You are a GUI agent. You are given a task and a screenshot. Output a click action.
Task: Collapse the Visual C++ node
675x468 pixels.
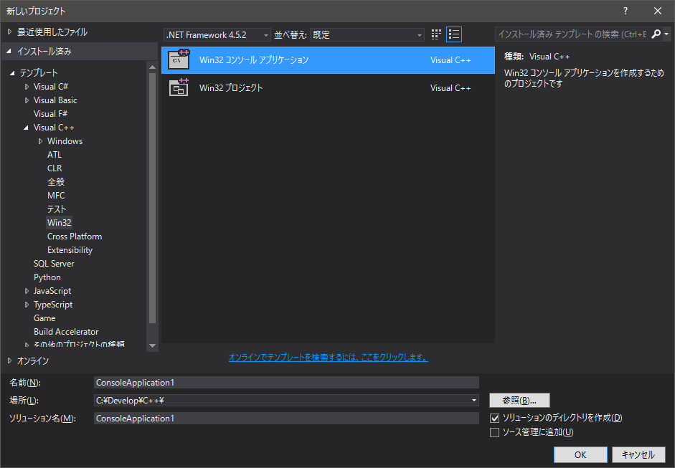pyautogui.click(x=27, y=128)
